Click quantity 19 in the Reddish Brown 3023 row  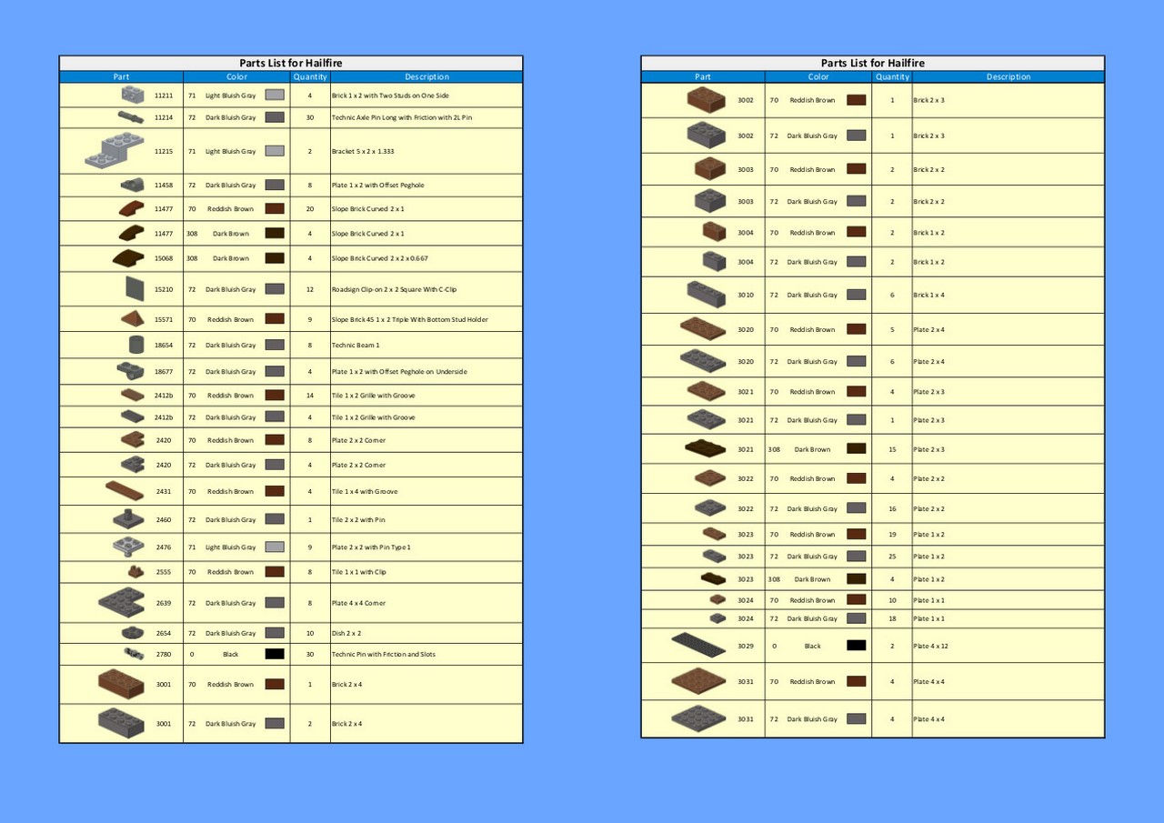(x=892, y=534)
